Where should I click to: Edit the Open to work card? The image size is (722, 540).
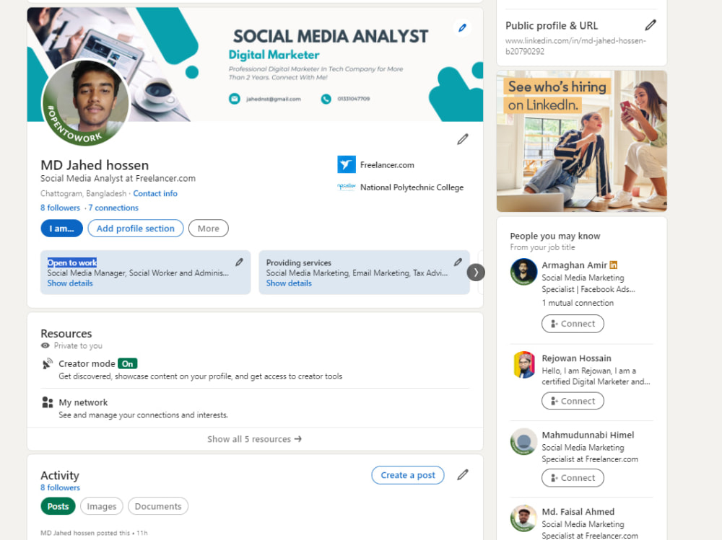240,262
